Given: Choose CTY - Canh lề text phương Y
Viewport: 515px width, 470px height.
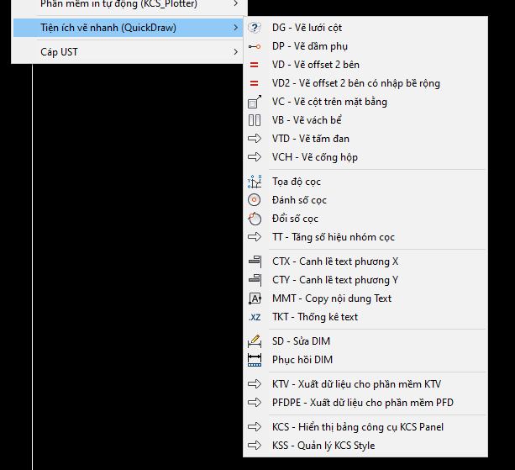Looking at the screenshot, I should pos(365,280).
